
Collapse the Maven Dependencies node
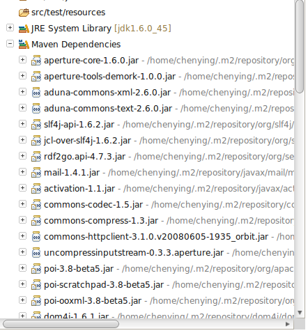point(10,44)
